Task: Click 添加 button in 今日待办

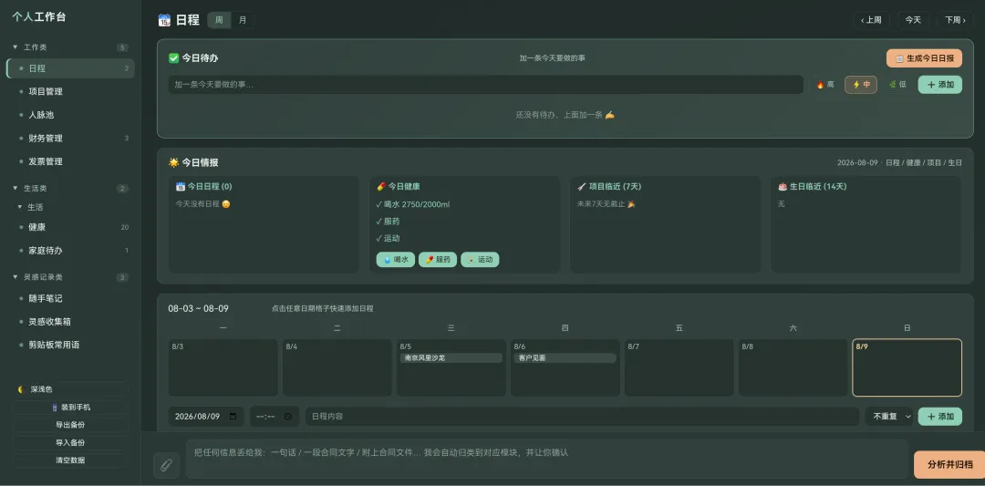Action: [x=939, y=85]
